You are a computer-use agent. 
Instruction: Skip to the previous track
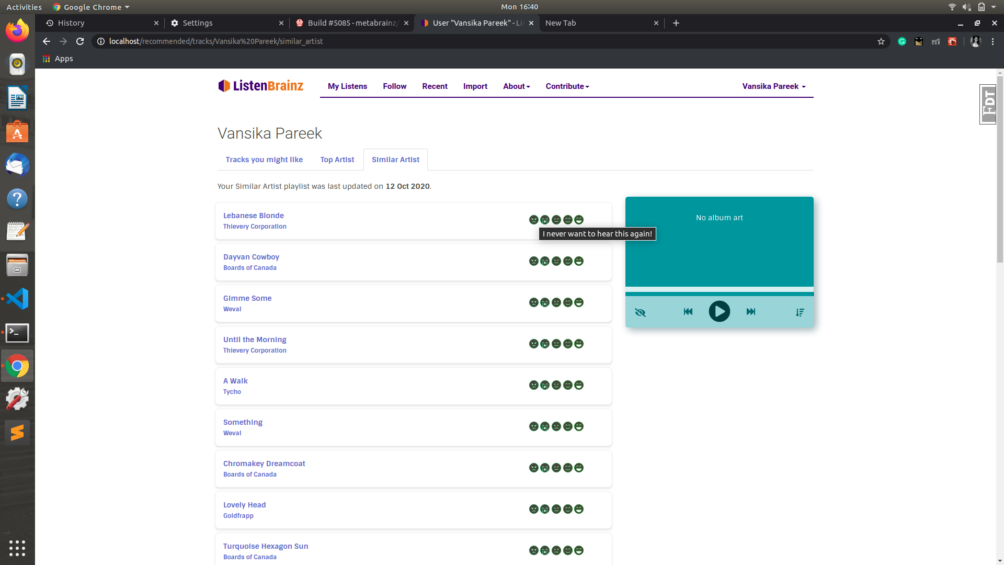688,311
